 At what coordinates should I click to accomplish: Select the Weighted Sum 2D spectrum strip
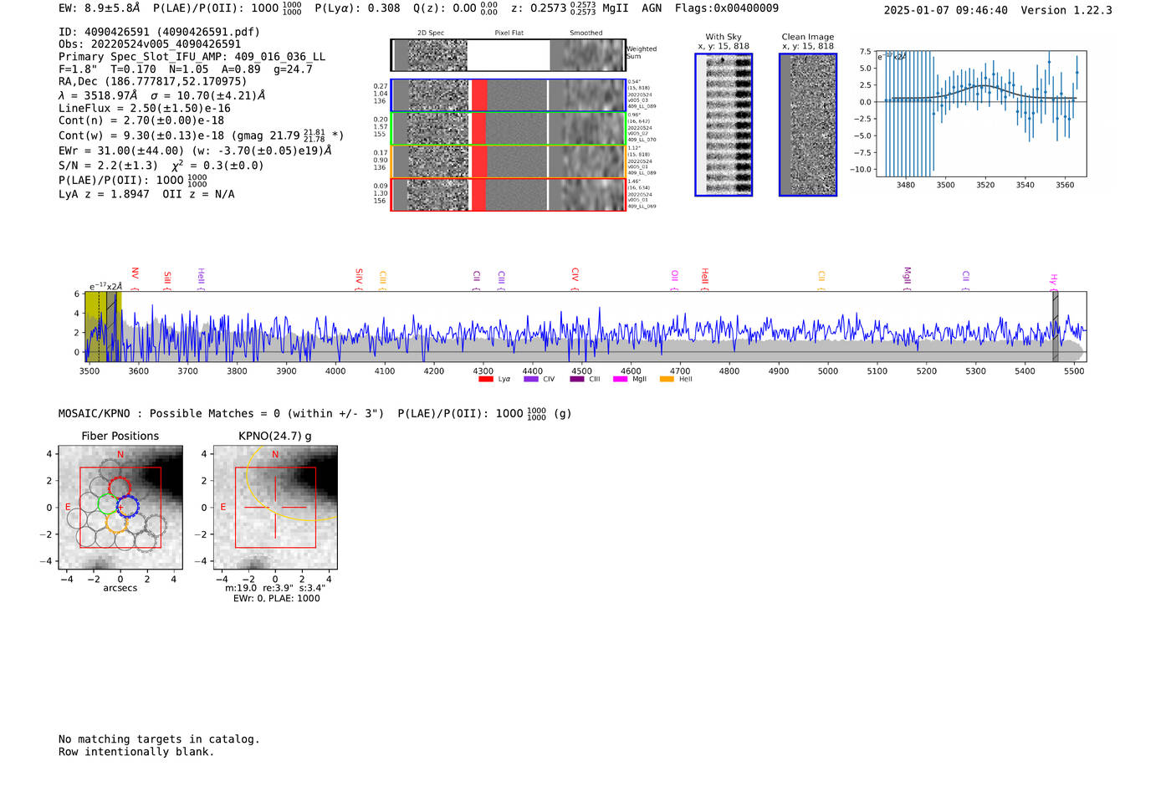pyautogui.click(x=508, y=55)
